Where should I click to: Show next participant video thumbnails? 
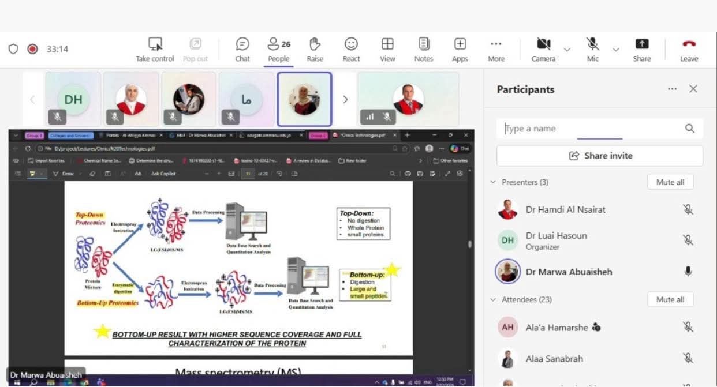point(345,99)
